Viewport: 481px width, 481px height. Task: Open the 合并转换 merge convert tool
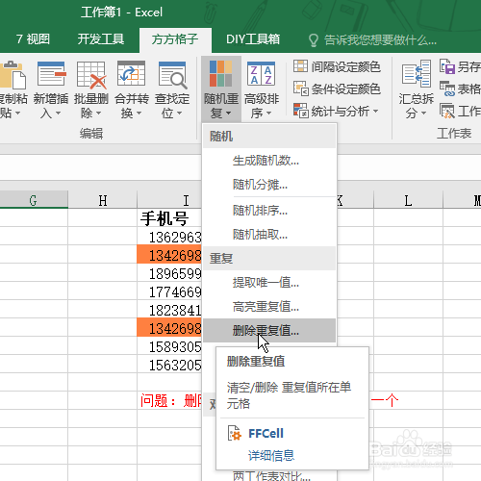click(132, 89)
